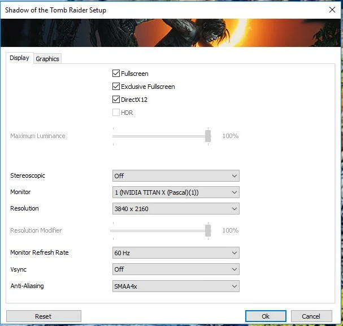343x326 pixels.
Task: Expand the Monitor selection combo box
Action: click(x=176, y=192)
